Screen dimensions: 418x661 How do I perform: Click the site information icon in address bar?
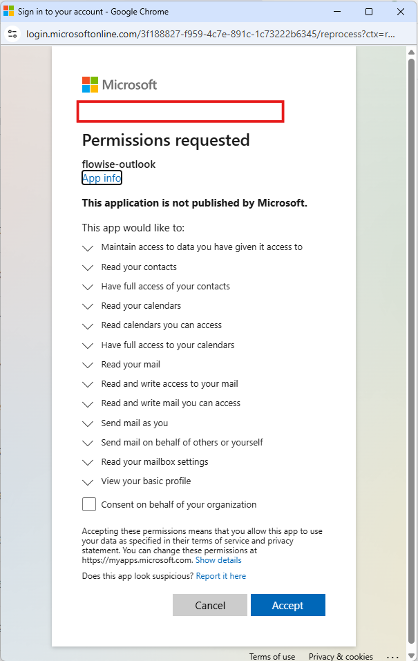(x=12, y=33)
